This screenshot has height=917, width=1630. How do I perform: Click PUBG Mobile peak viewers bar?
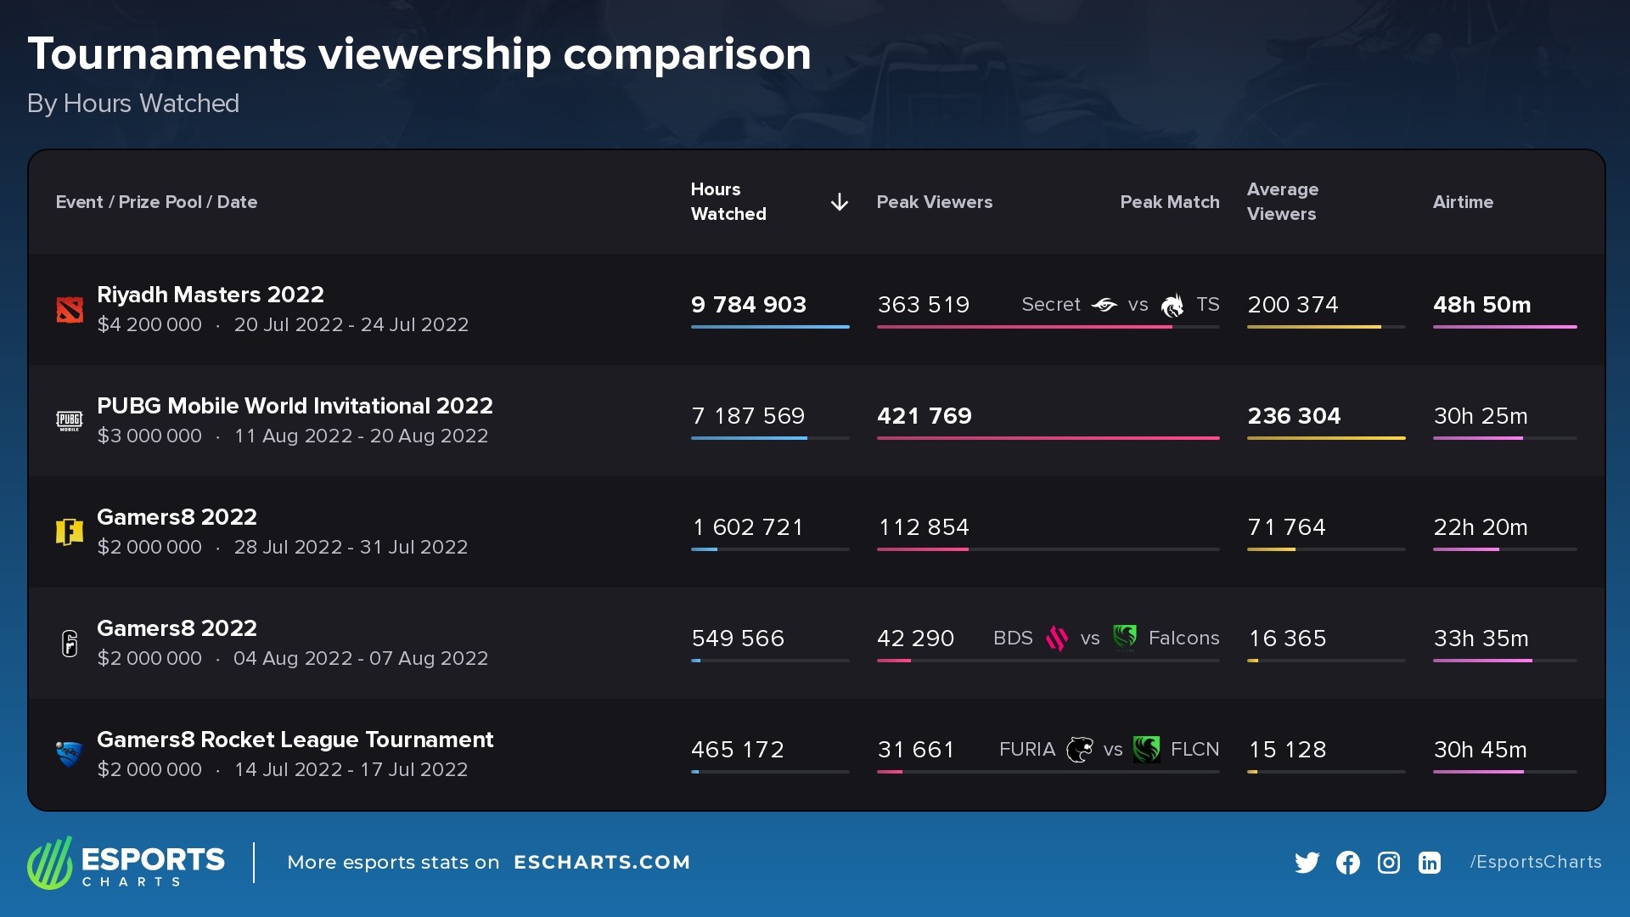(x=1048, y=438)
